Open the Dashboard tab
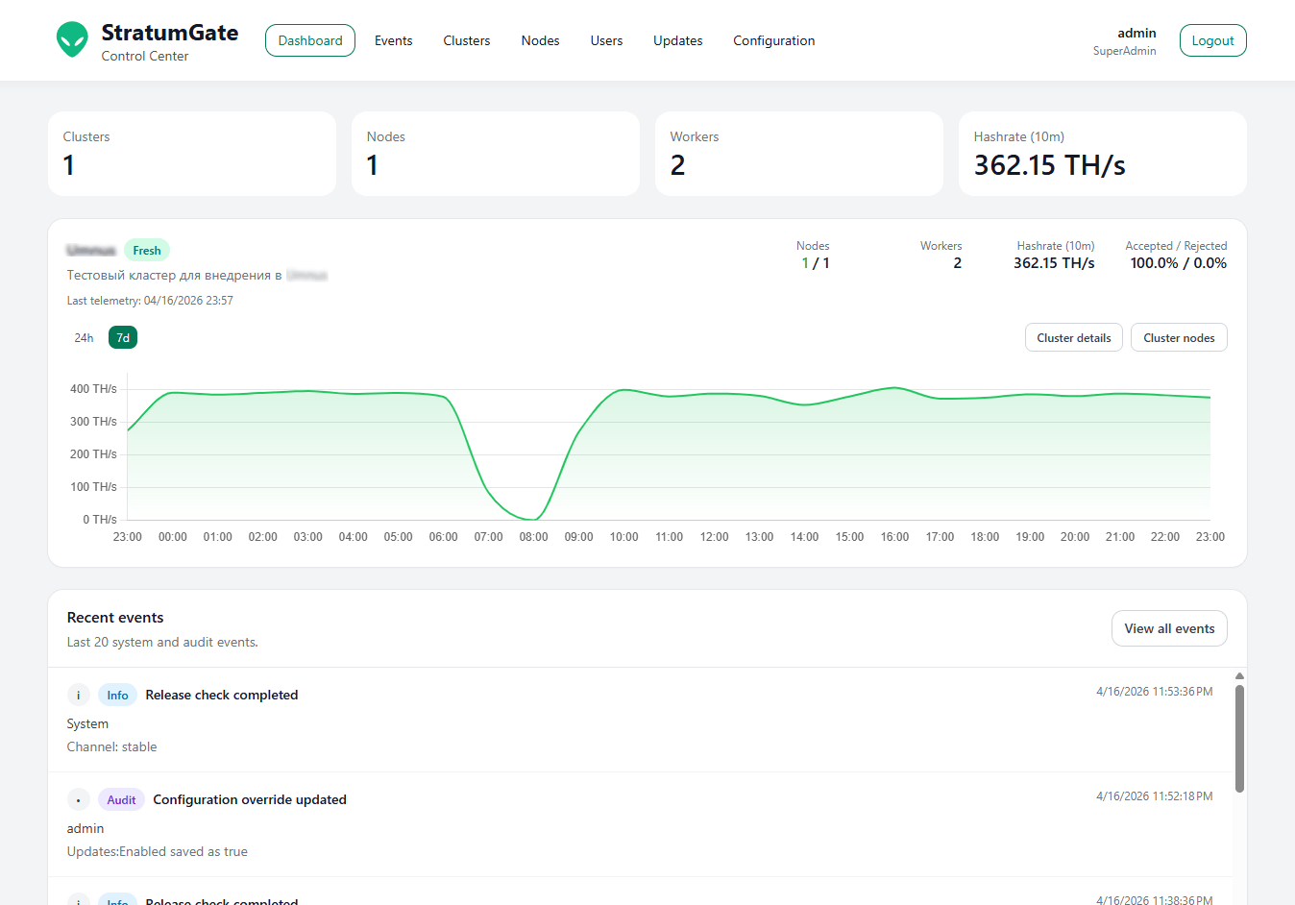 tap(310, 40)
